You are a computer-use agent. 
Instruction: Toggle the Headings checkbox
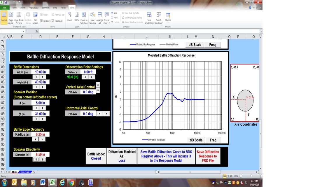tap(53, 21)
